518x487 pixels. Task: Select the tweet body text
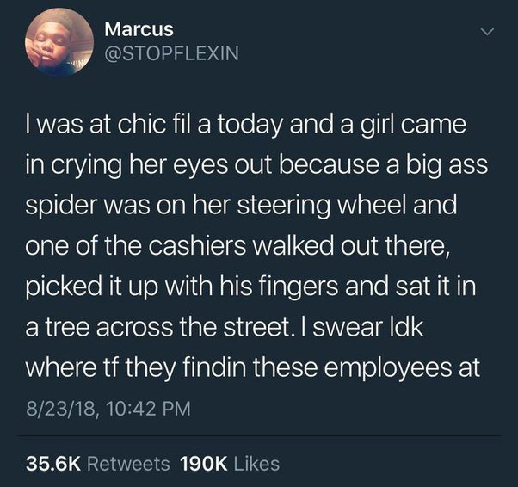tap(256, 246)
